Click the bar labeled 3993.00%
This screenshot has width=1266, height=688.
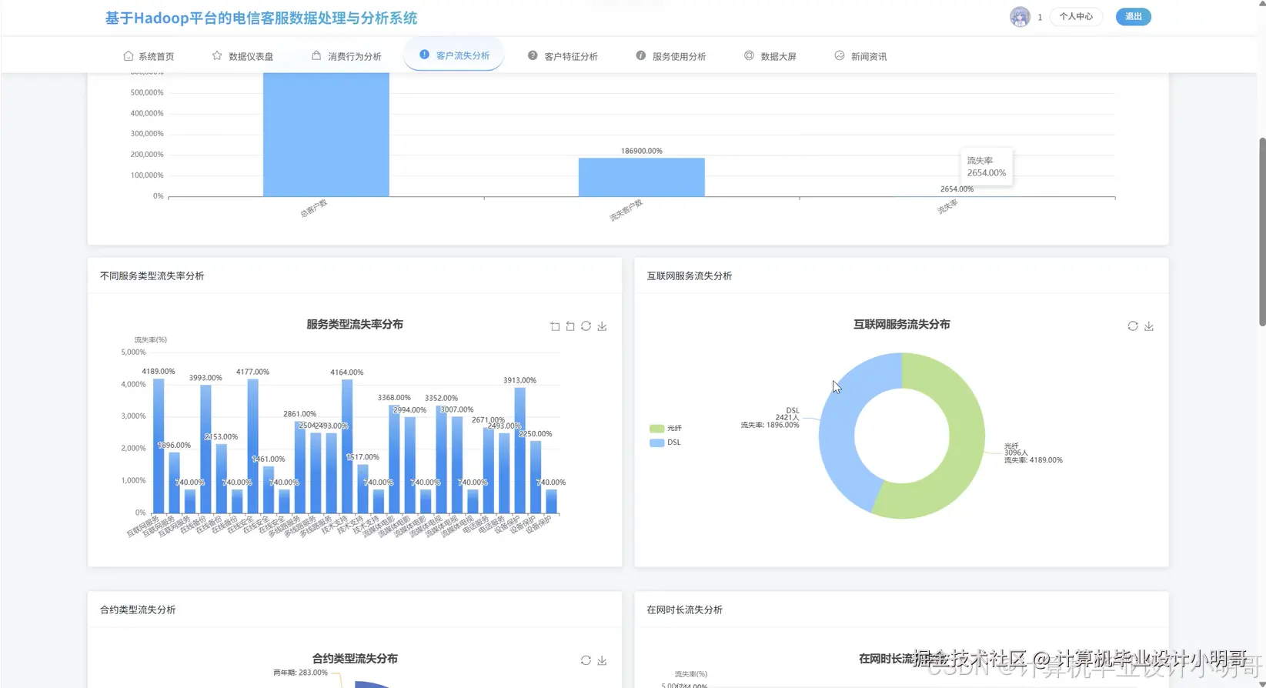click(205, 449)
